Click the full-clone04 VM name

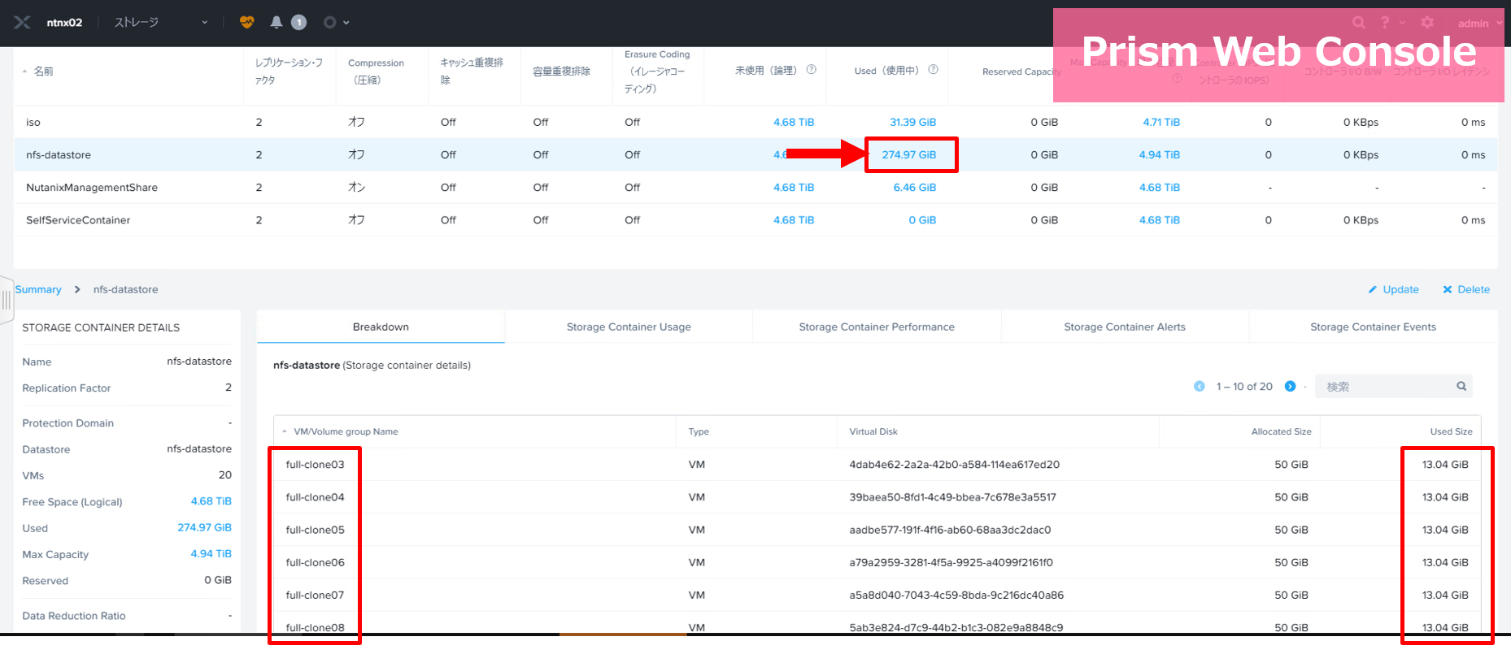click(x=316, y=497)
